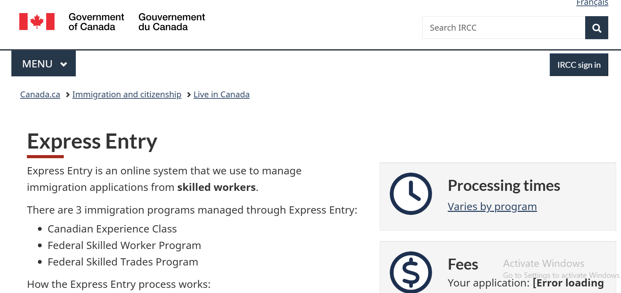Switch language via the Français link
The width and height of the screenshot is (621, 293).
coord(592,3)
